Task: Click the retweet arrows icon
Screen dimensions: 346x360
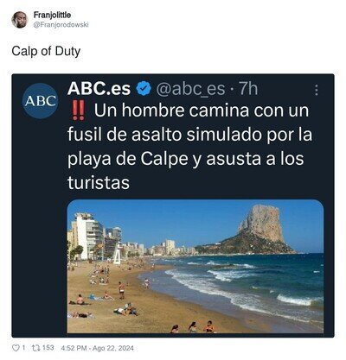Action: pyautogui.click(x=35, y=348)
